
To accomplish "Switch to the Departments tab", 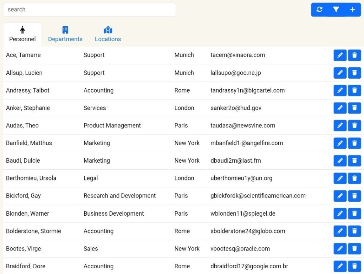I will [x=65, y=35].
